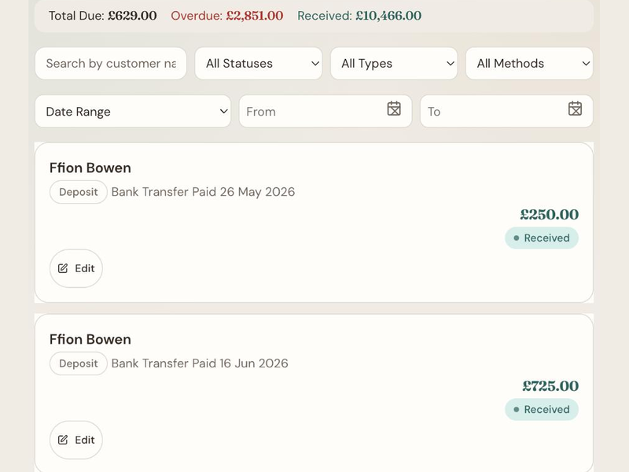Click the calendar icon in the From field
Screen dimensions: 629x472
[394, 109]
